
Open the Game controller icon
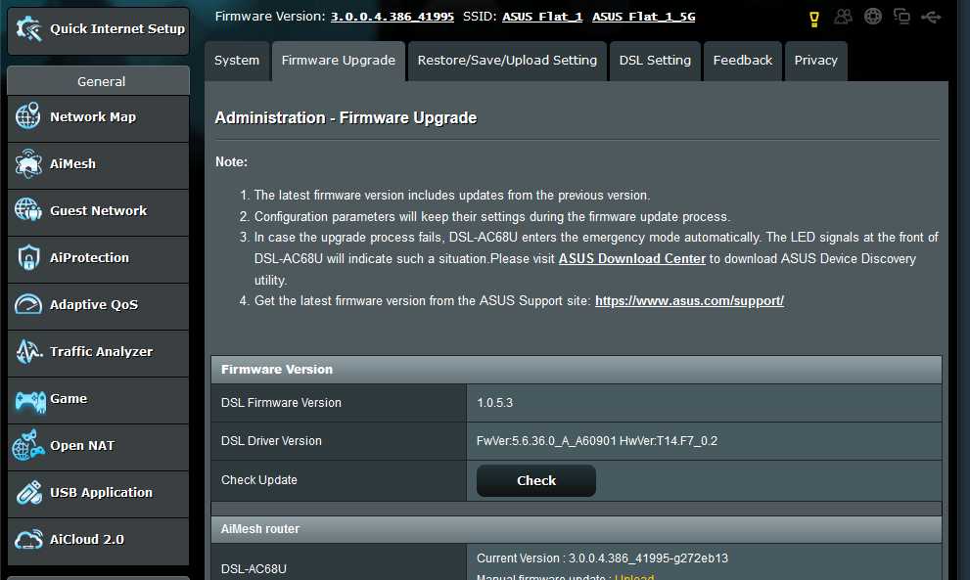(x=29, y=401)
